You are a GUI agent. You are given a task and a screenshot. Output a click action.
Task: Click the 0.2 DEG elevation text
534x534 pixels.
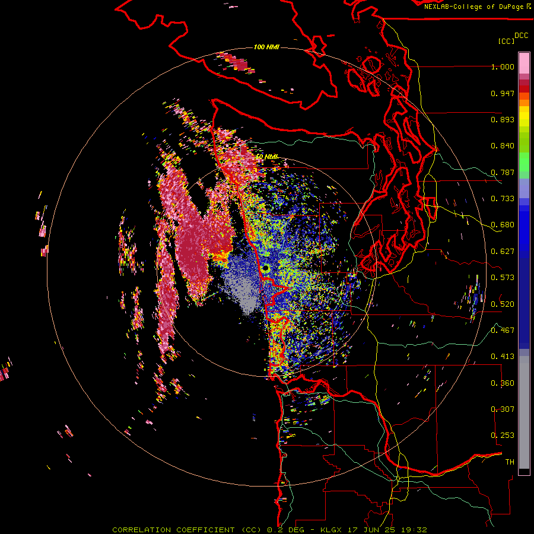(287, 530)
